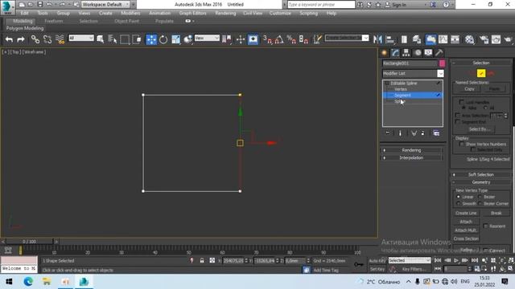Expand the Interpolation rollout
This screenshot has width=515, height=289.
click(x=411, y=157)
